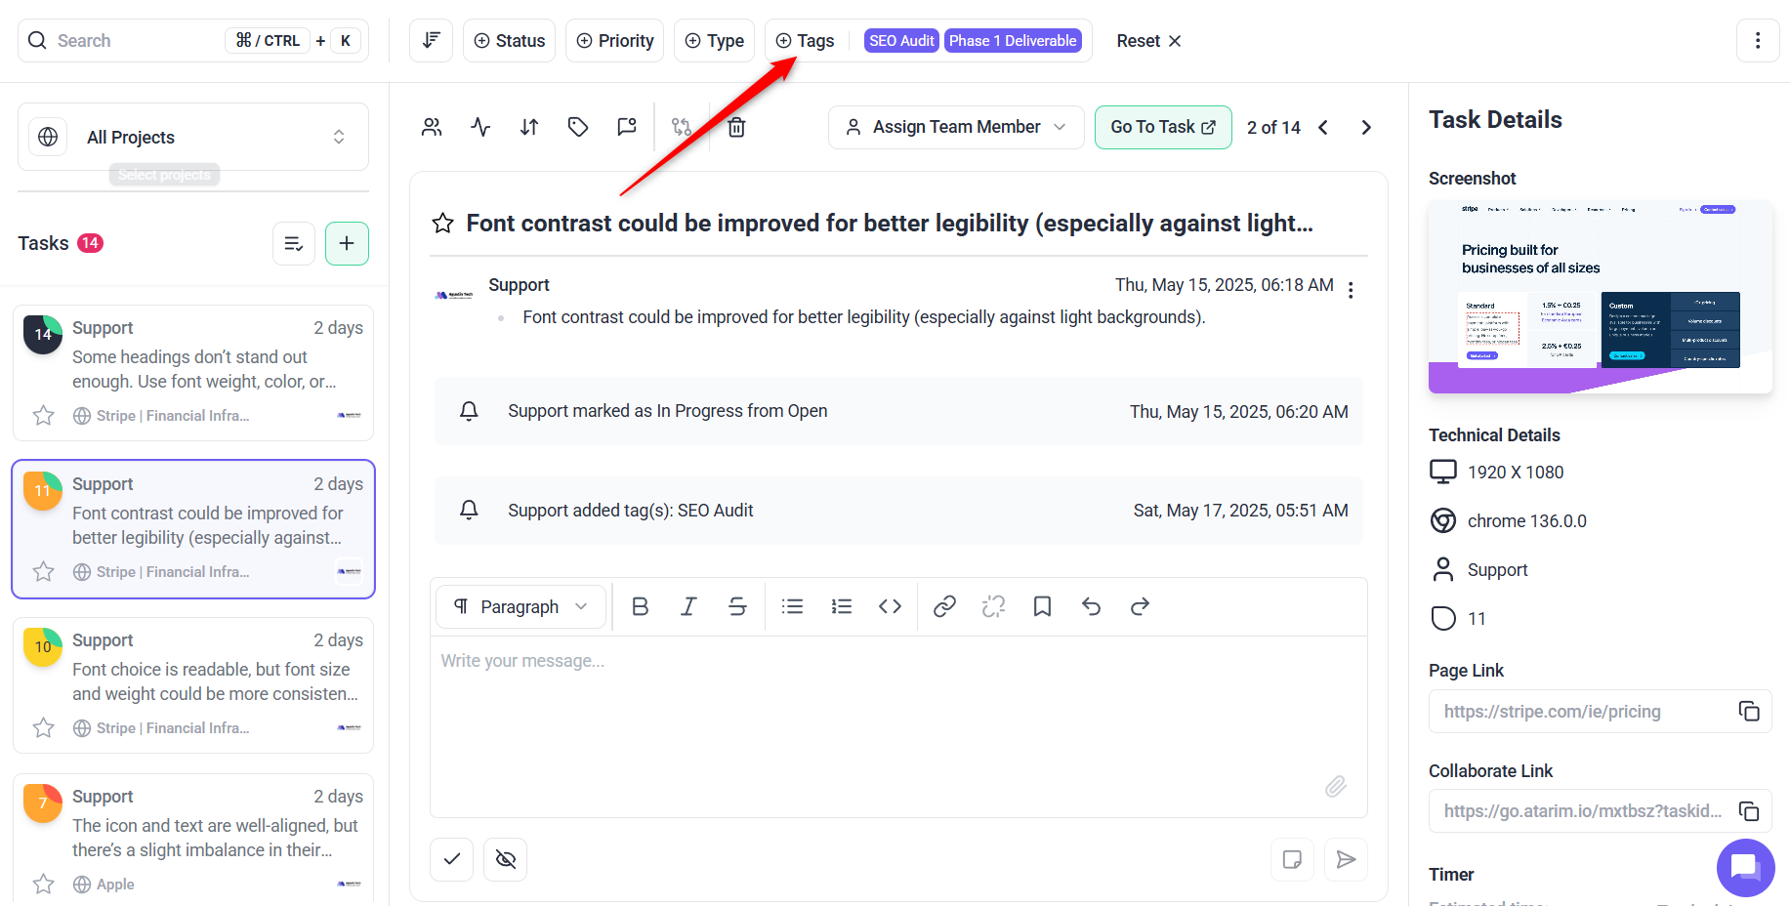1790x906 pixels.
Task: Open the pricing page screenshot thumbnail
Action: tap(1600, 297)
